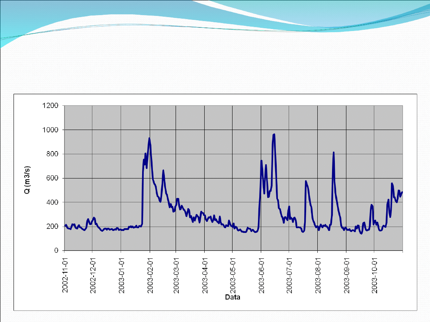430x322 pixels.
Task: Select the date label 2003-05-01
Action: click(x=233, y=275)
